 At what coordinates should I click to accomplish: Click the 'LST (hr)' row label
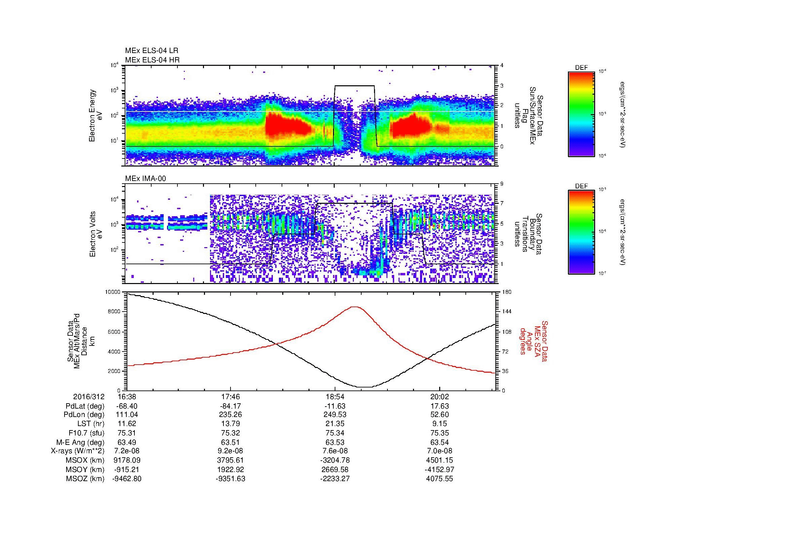coord(91,424)
